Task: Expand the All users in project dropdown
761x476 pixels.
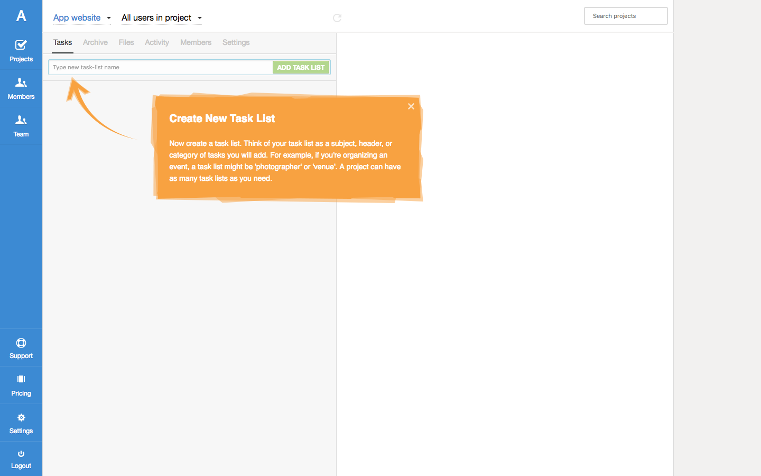Action: point(162,18)
